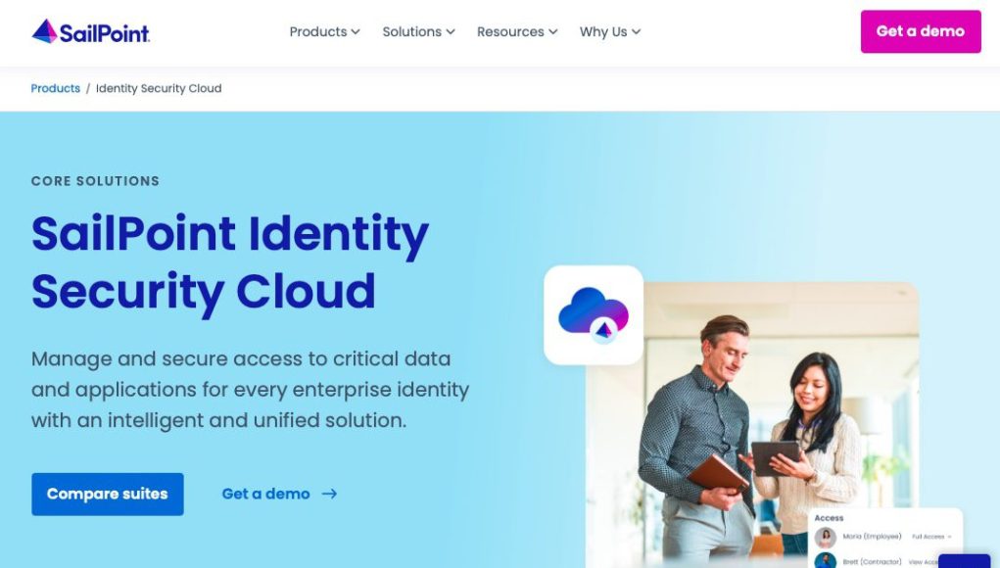The height and width of the screenshot is (568, 1000).
Task: Click the arrow icon beside Get a demo link
Action: coord(329,494)
